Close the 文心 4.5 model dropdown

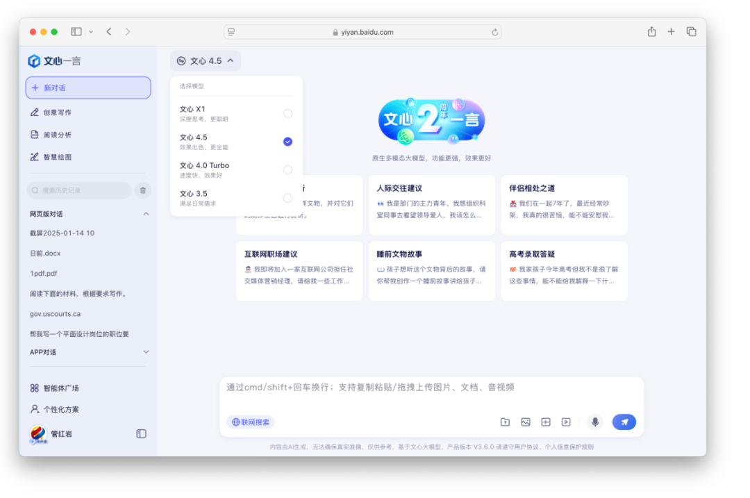click(x=205, y=60)
